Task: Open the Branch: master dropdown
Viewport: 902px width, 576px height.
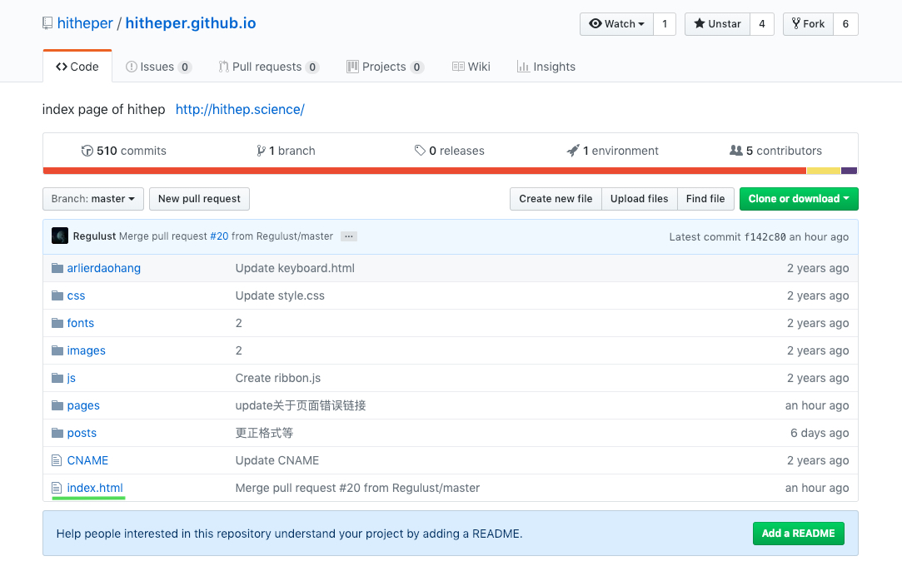Action: pyautogui.click(x=93, y=199)
